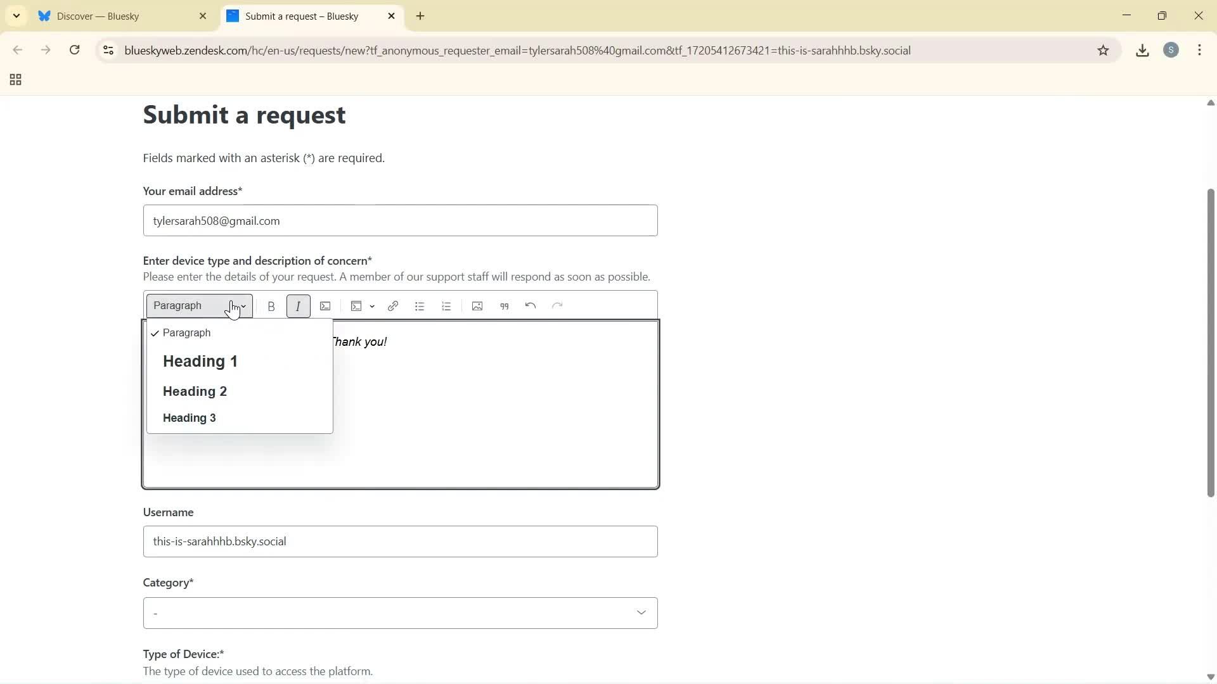Redo the last editor change
Image resolution: width=1217 pixels, height=684 pixels.
pyautogui.click(x=557, y=306)
